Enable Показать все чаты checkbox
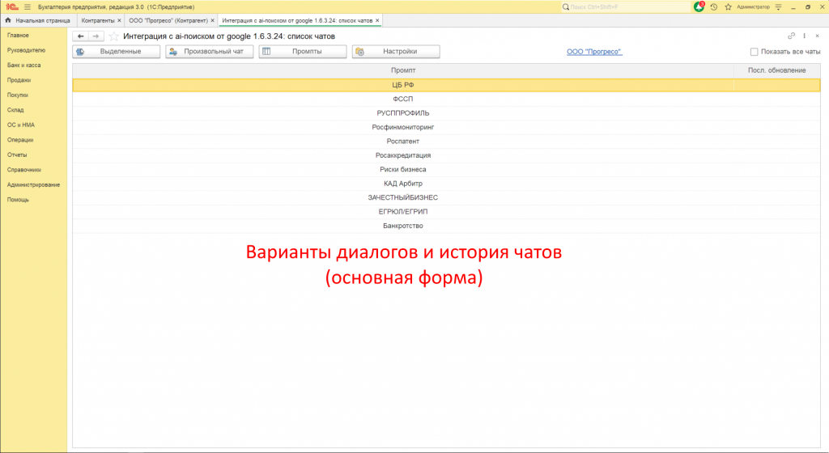 point(754,52)
